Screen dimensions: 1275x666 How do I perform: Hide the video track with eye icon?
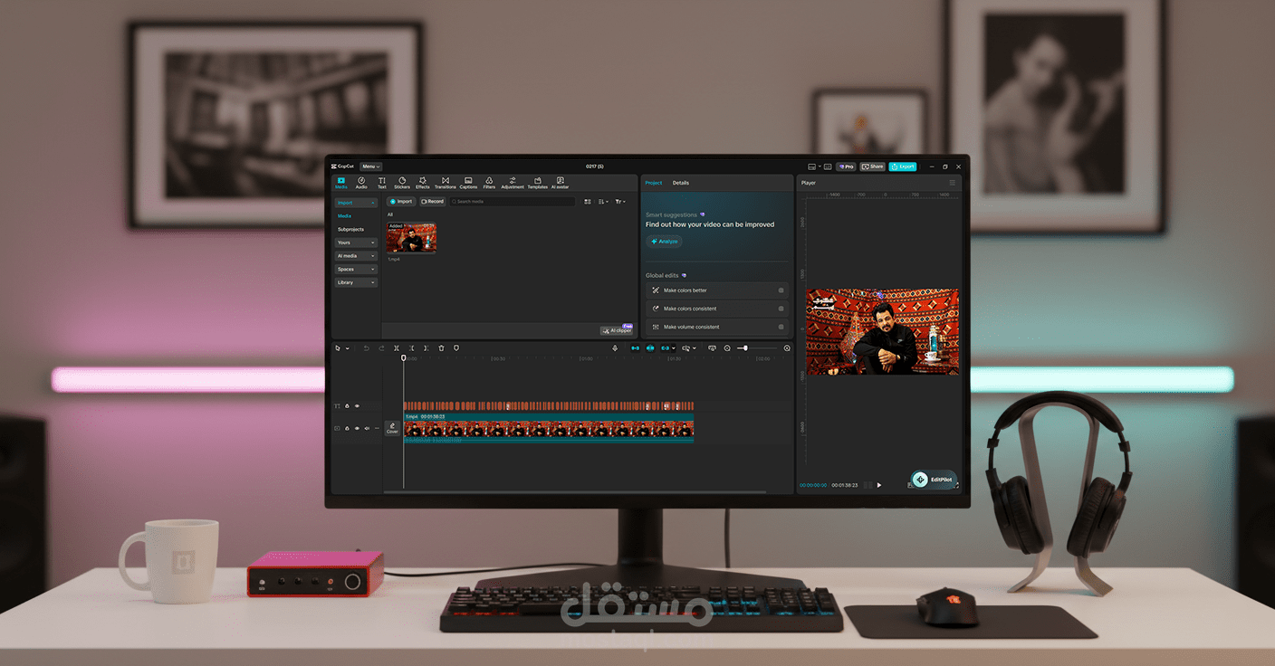point(357,428)
